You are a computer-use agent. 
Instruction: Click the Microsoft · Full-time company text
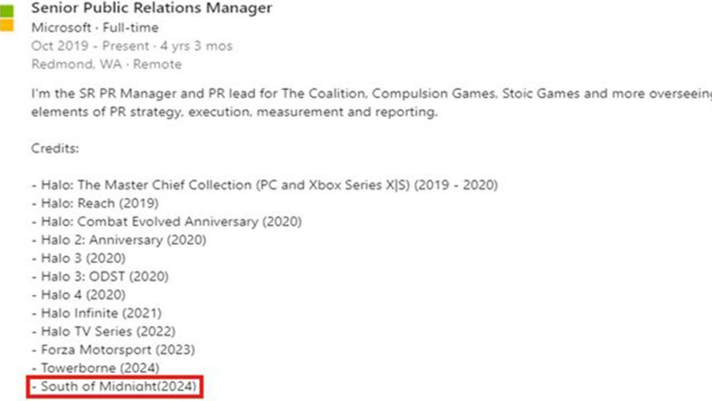pyautogui.click(x=95, y=28)
